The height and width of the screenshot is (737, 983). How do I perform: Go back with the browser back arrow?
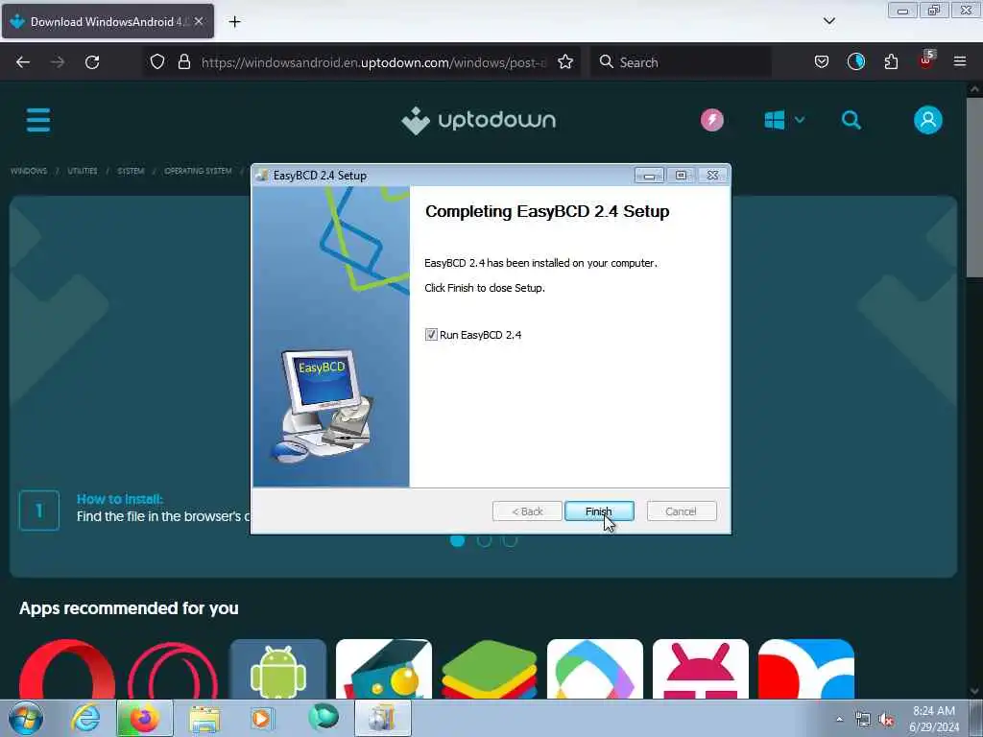click(x=23, y=62)
